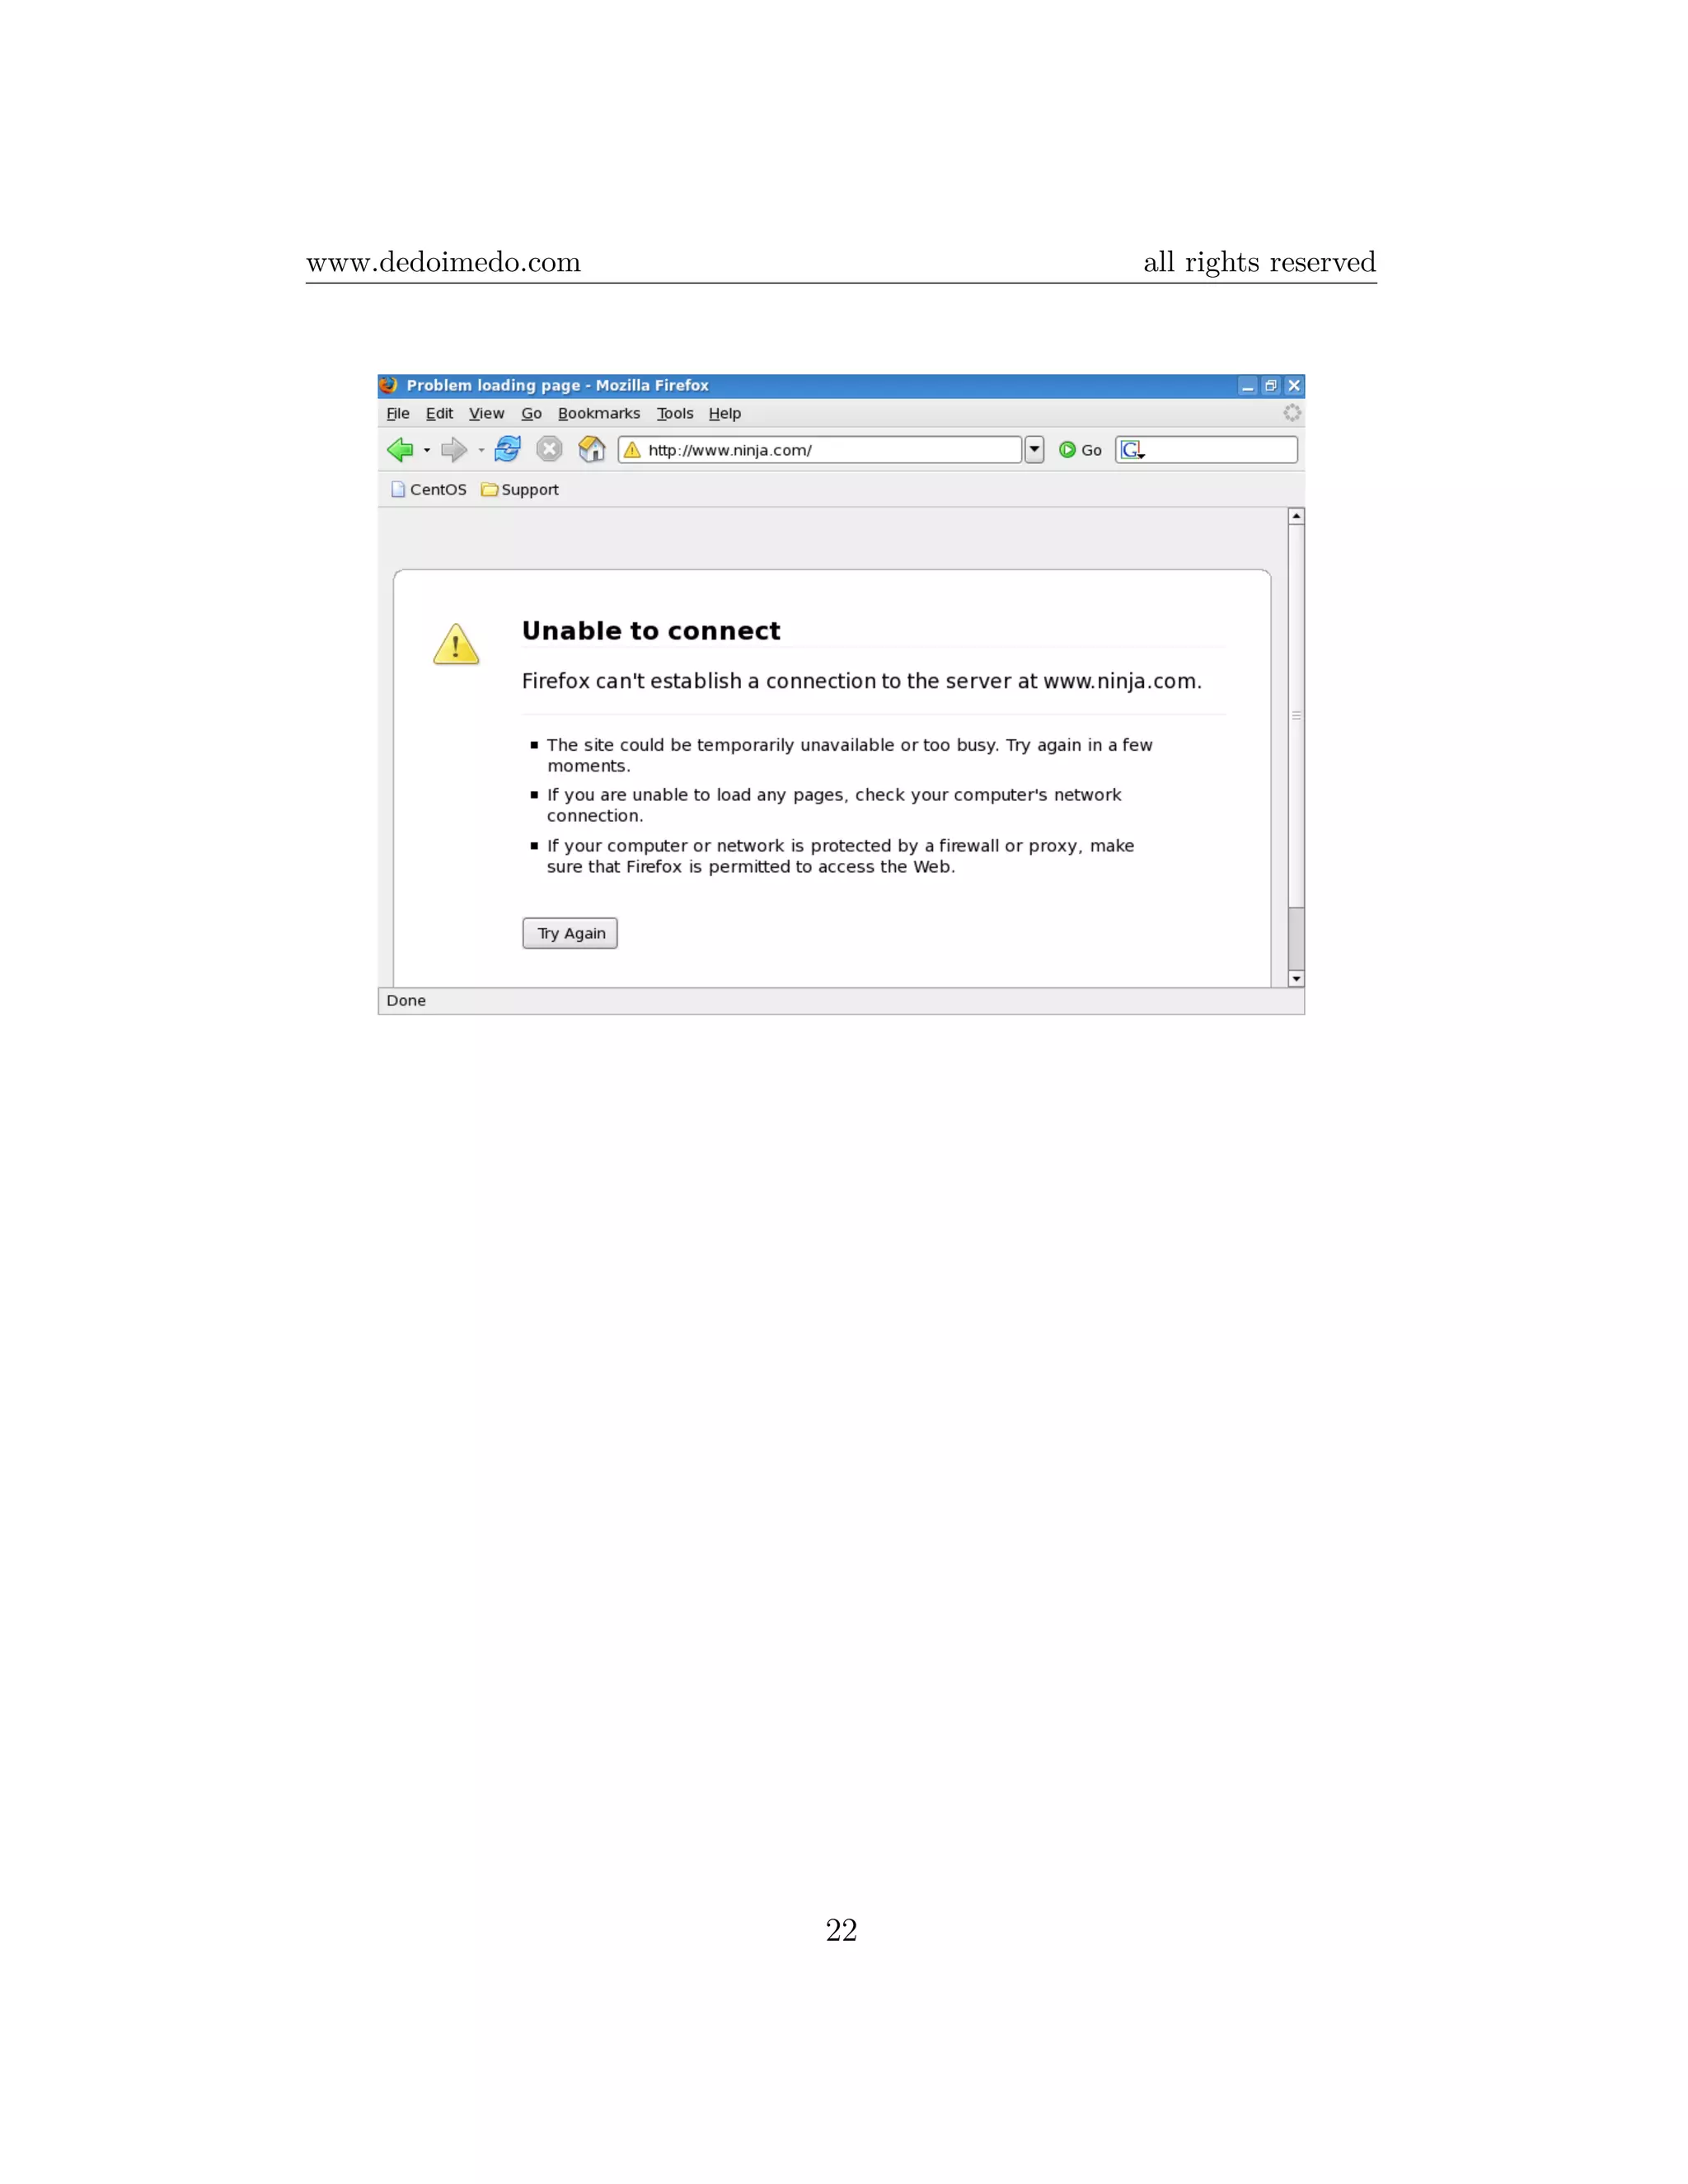The height and width of the screenshot is (2184, 1688).
Task: Click the green Go button
Action: [x=1080, y=450]
